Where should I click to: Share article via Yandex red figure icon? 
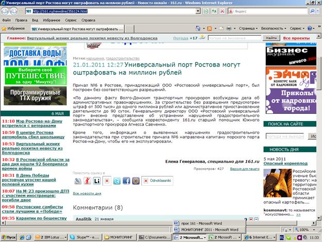pos(87,181)
